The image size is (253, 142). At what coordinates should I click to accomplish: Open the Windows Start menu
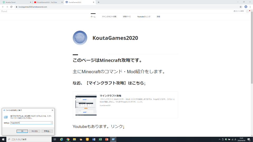click(3, 139)
